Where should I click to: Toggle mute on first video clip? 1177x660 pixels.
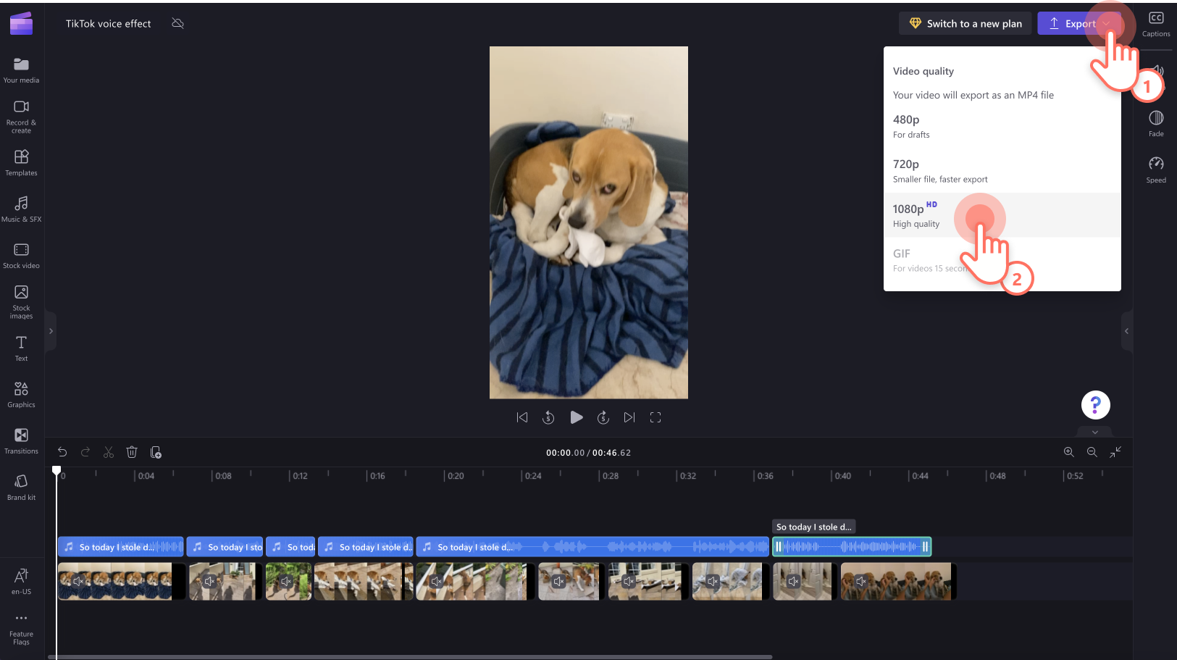tap(78, 581)
